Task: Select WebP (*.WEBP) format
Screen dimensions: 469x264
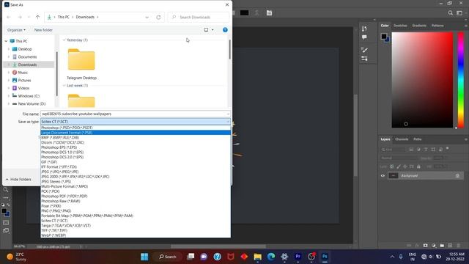Action: [x=136, y=235]
